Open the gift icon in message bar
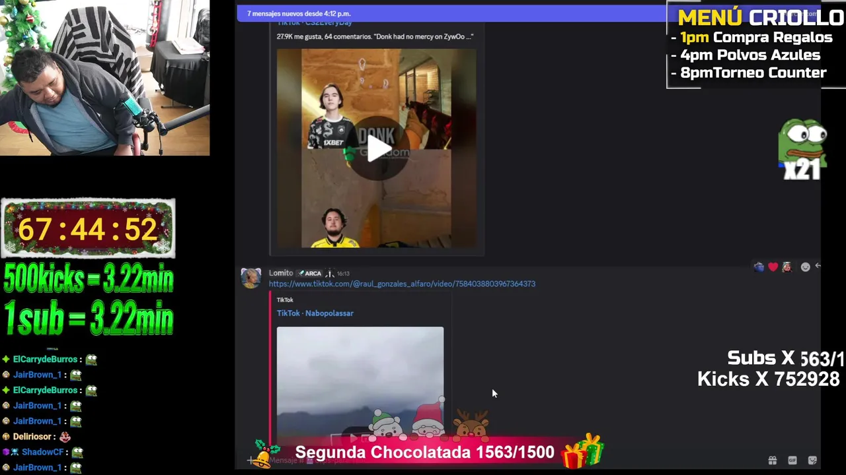The width and height of the screenshot is (846, 475). click(772, 460)
